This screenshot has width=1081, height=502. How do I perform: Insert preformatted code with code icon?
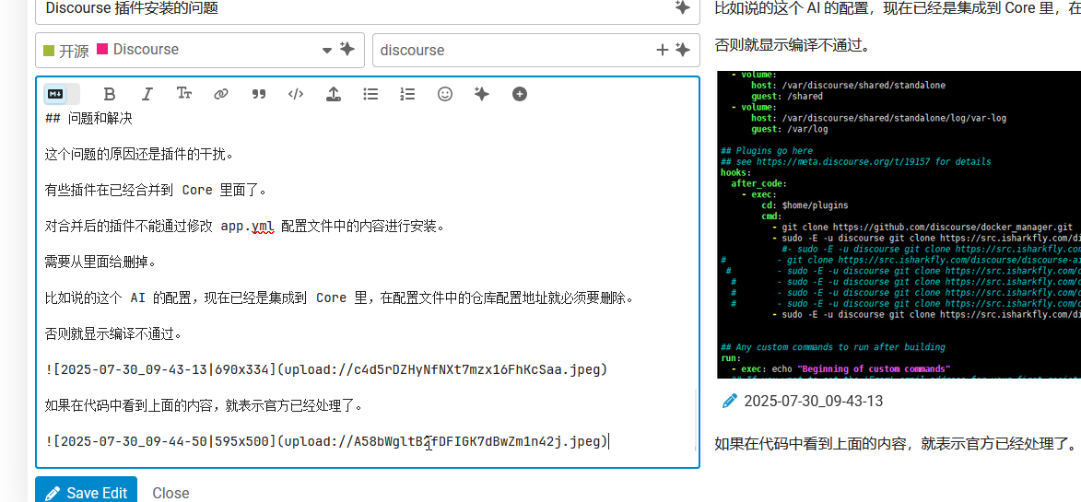(x=296, y=94)
